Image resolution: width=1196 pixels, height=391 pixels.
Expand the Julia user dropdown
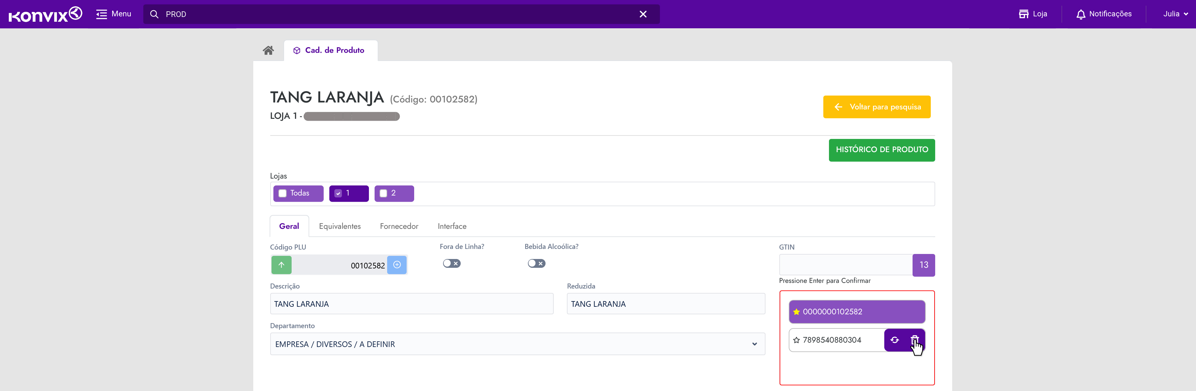tap(1176, 14)
